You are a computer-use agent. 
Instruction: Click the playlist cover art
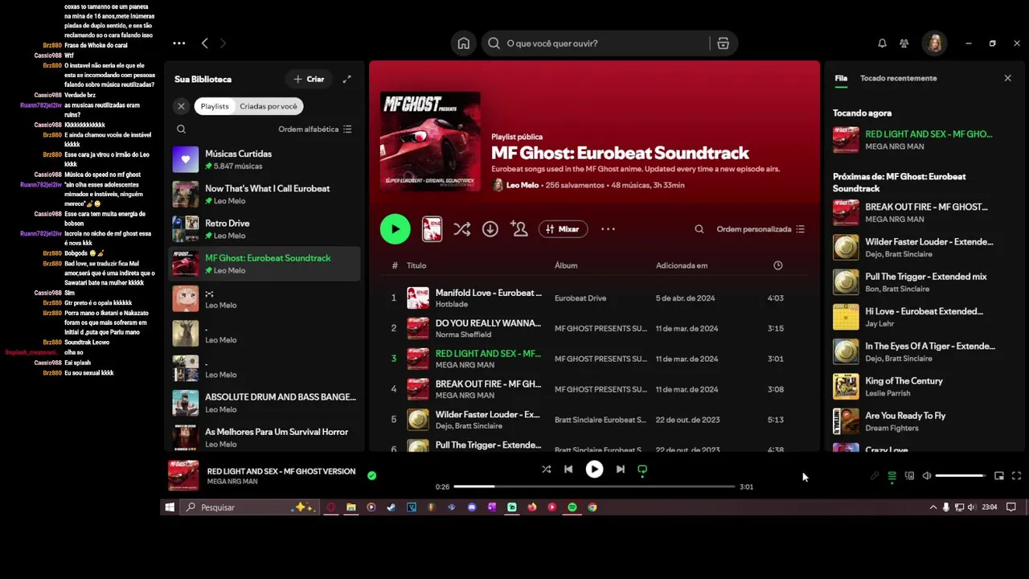tap(430, 142)
